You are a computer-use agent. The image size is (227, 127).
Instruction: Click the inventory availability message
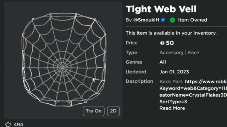click(x=171, y=33)
